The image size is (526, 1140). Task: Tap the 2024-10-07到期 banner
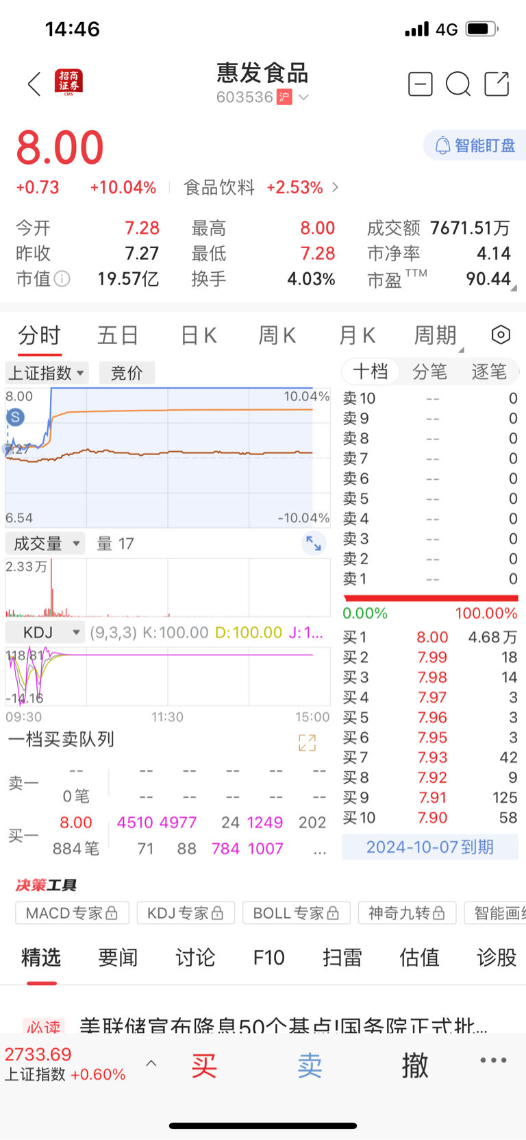(x=430, y=847)
